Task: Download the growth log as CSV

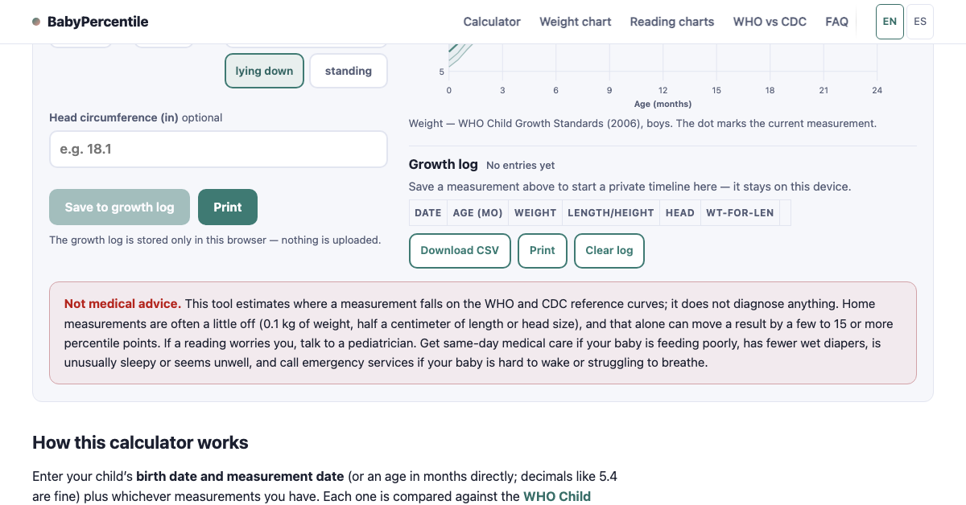Action: click(x=460, y=250)
